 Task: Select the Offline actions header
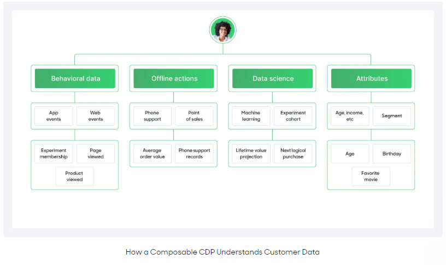(x=174, y=78)
